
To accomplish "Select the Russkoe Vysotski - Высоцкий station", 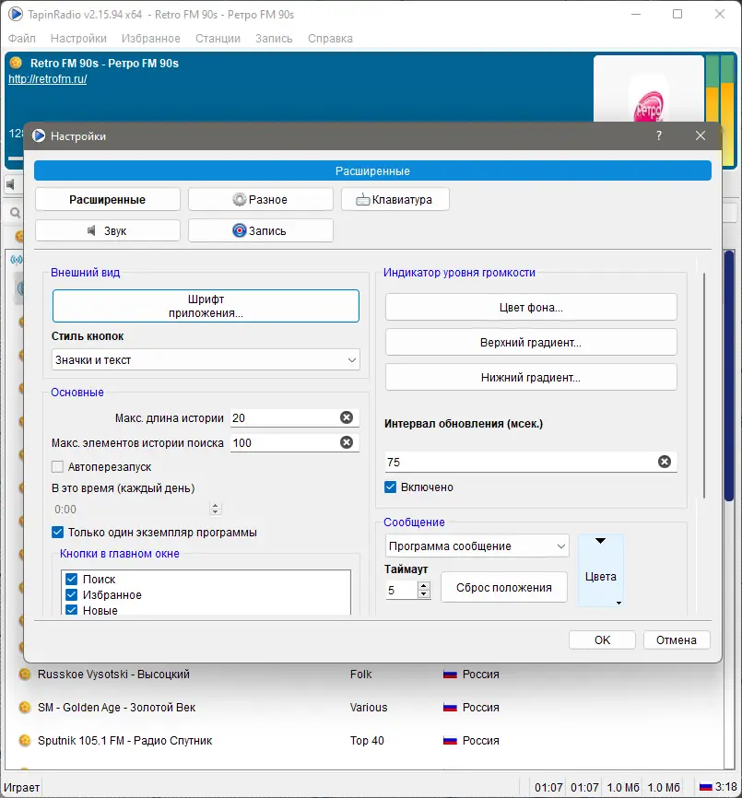I will click(113, 675).
